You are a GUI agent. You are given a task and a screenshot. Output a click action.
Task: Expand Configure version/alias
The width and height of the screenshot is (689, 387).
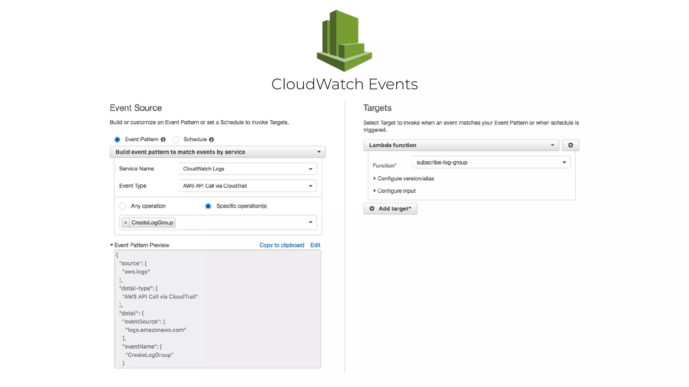pos(404,178)
